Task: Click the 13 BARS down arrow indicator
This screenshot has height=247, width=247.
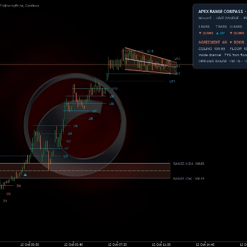Action: coord(231,33)
